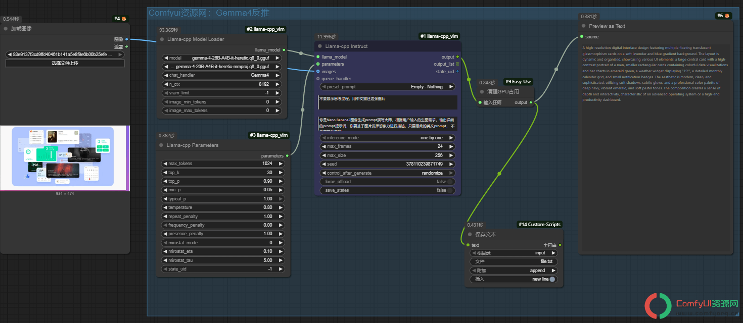The height and width of the screenshot is (323, 743).
Task: Collapse the Llama-cpp Instruct node dot
Action: tap(320, 46)
